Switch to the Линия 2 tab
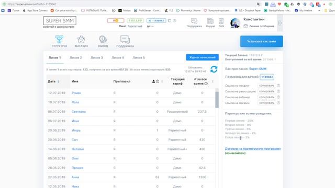This screenshot has width=335, height=188. tap(75, 57)
